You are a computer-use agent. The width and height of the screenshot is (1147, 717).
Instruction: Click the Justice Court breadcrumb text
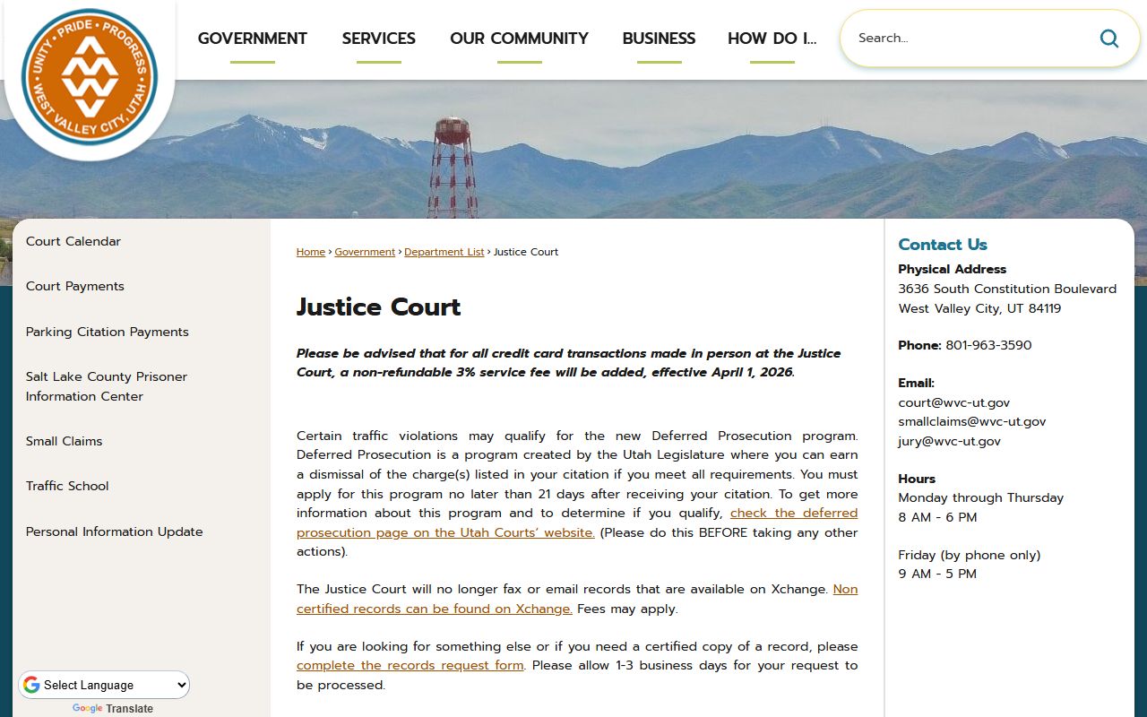pyautogui.click(x=526, y=252)
